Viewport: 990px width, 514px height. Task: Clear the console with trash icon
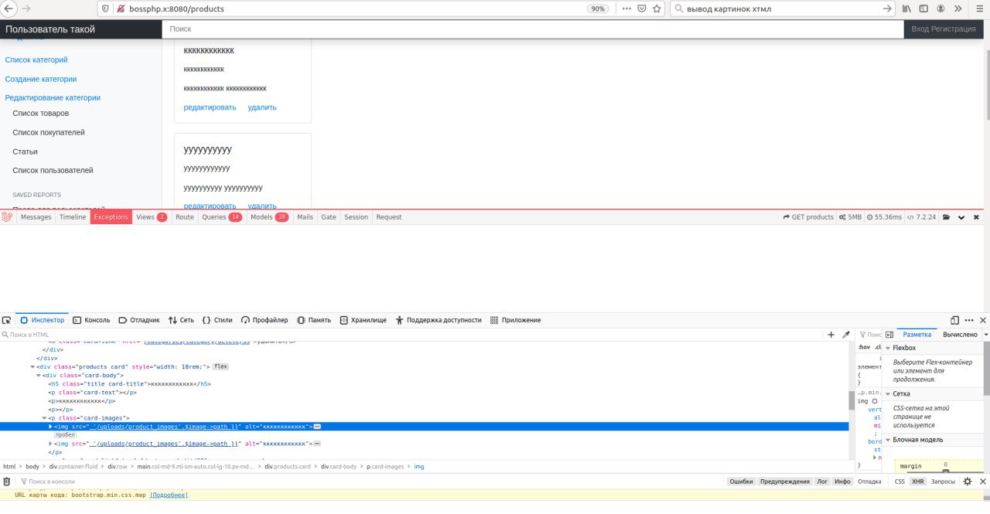tap(7, 481)
